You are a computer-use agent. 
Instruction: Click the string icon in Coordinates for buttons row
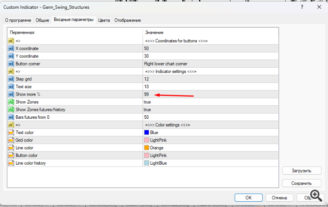point(11,41)
